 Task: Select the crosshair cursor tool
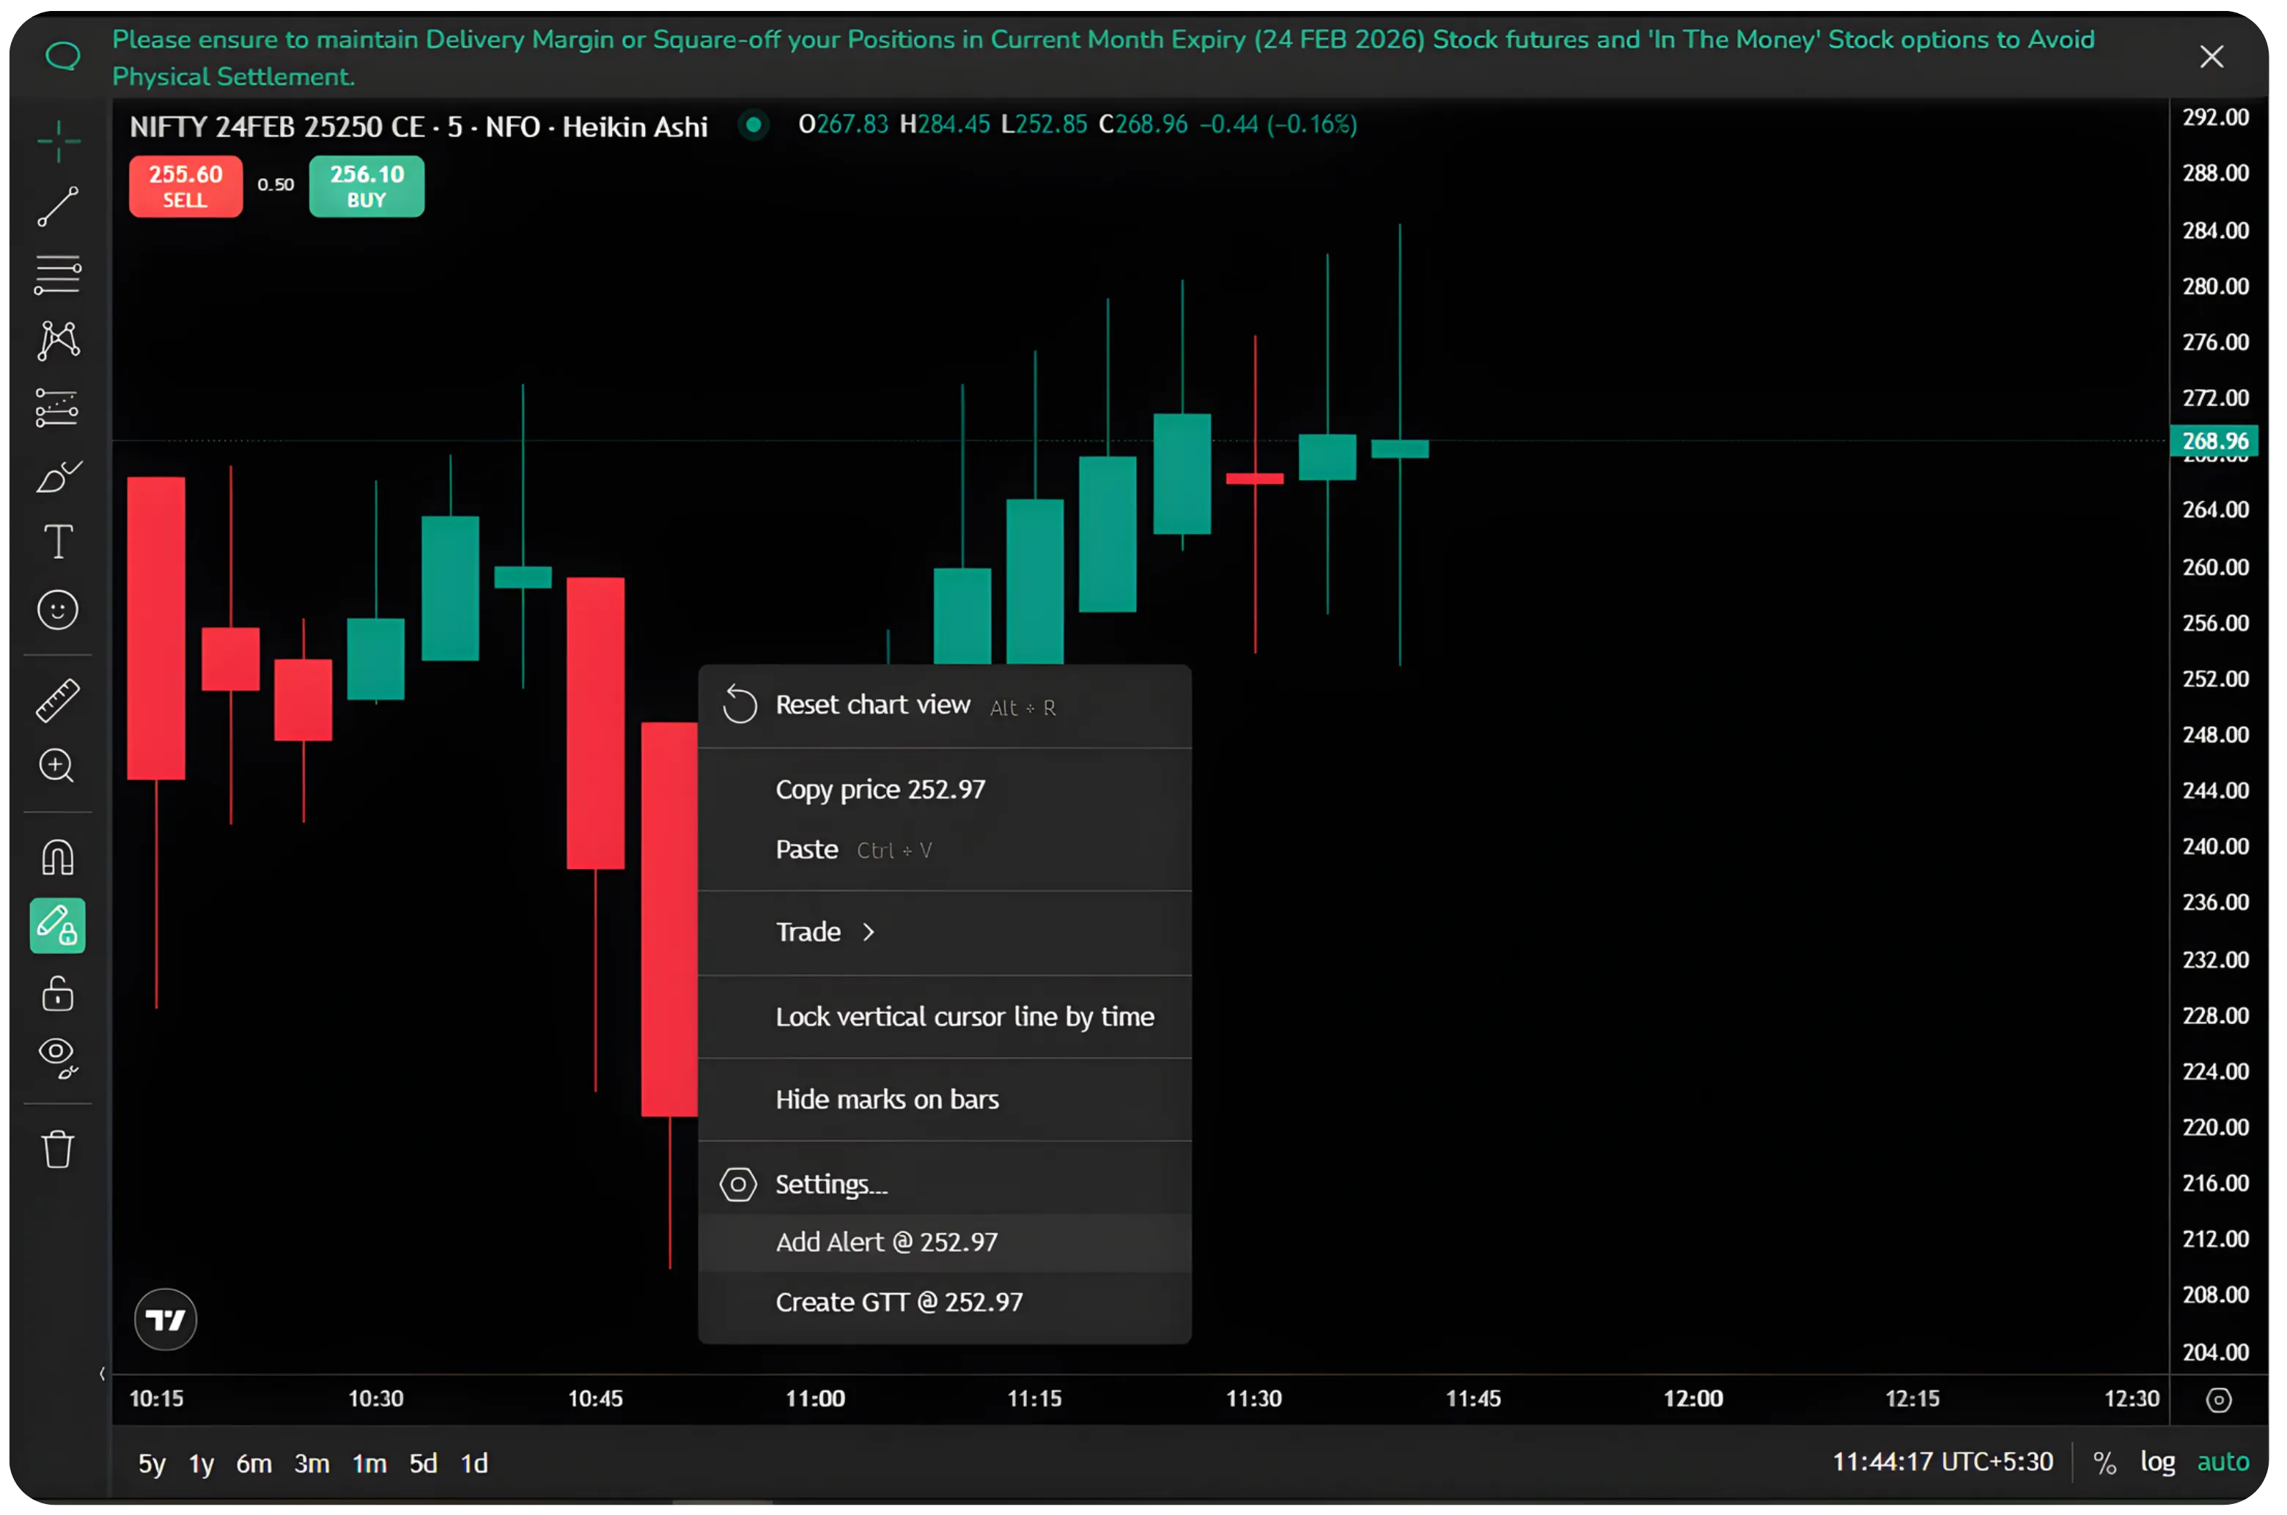pos(57,141)
